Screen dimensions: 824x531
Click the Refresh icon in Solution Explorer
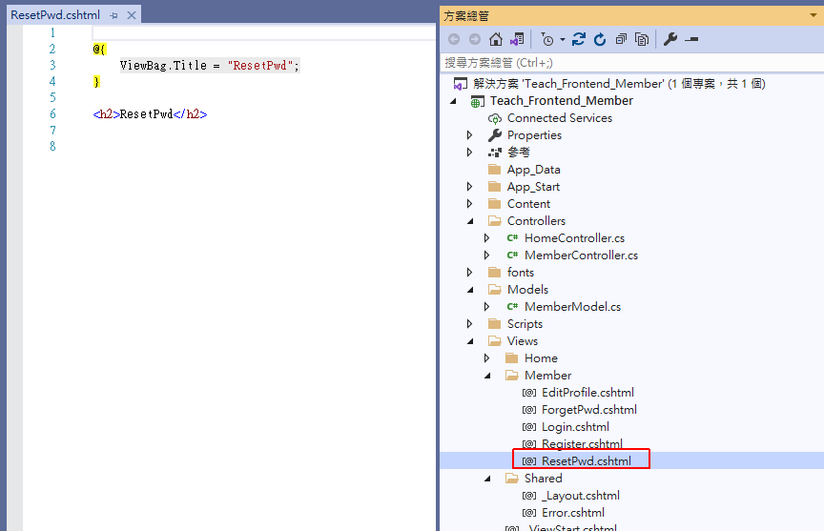pyautogui.click(x=600, y=39)
